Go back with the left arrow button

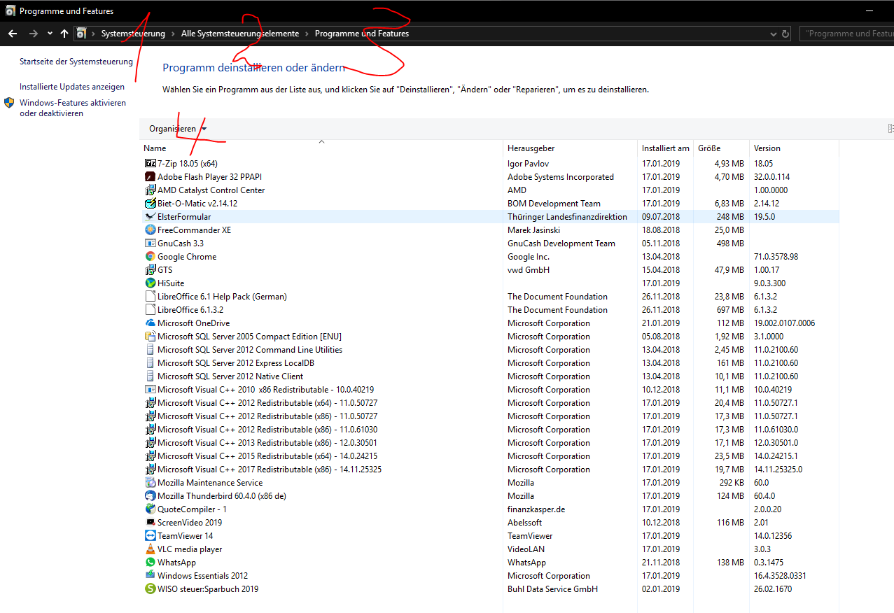tap(13, 34)
